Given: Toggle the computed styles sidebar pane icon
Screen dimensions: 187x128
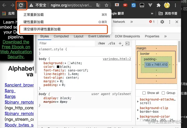Looking at the screenshot, I should click(127, 44).
